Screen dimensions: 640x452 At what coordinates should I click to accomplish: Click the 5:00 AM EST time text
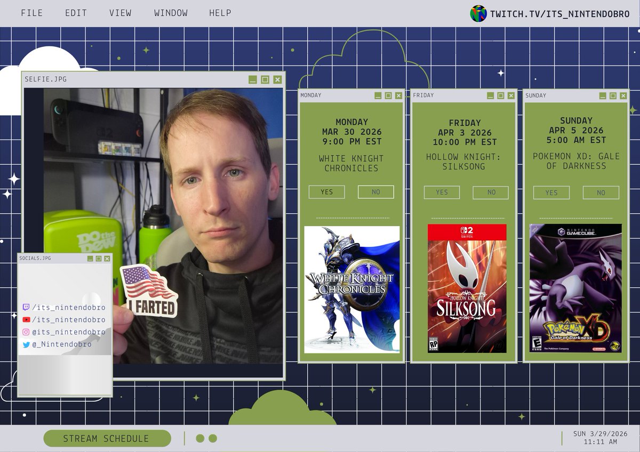coord(577,140)
